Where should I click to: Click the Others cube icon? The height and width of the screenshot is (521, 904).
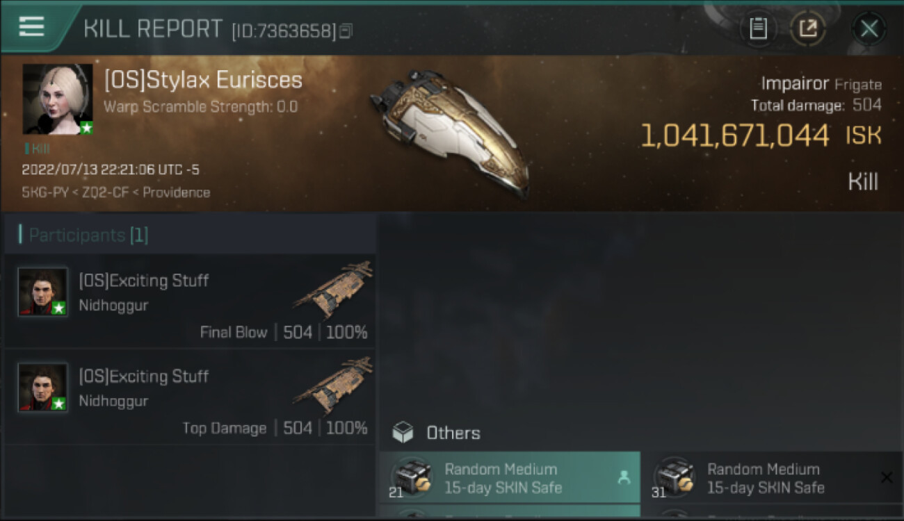point(403,433)
